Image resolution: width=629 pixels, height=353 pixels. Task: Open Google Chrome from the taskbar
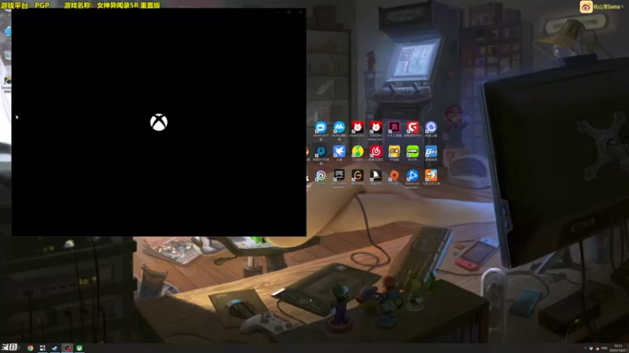click(30, 348)
